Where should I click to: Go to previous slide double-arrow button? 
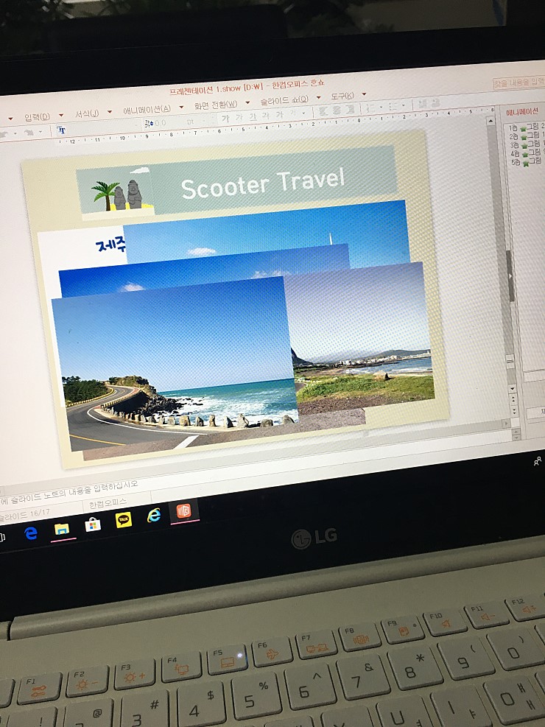coord(513,398)
